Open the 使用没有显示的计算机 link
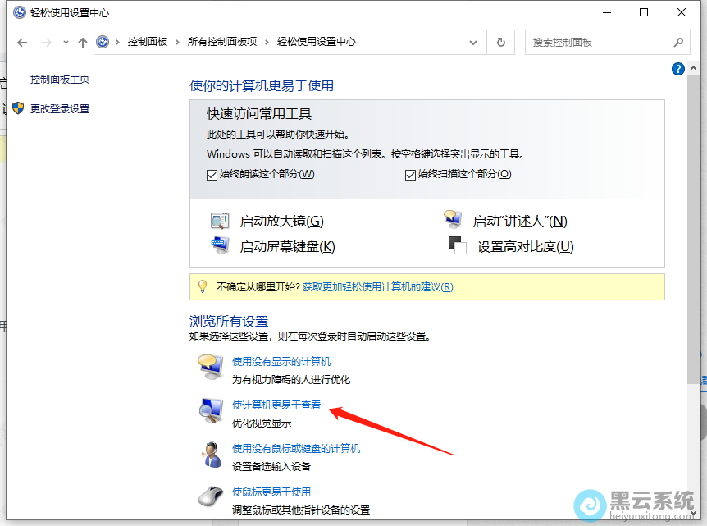The width and height of the screenshot is (707, 526). (281, 361)
